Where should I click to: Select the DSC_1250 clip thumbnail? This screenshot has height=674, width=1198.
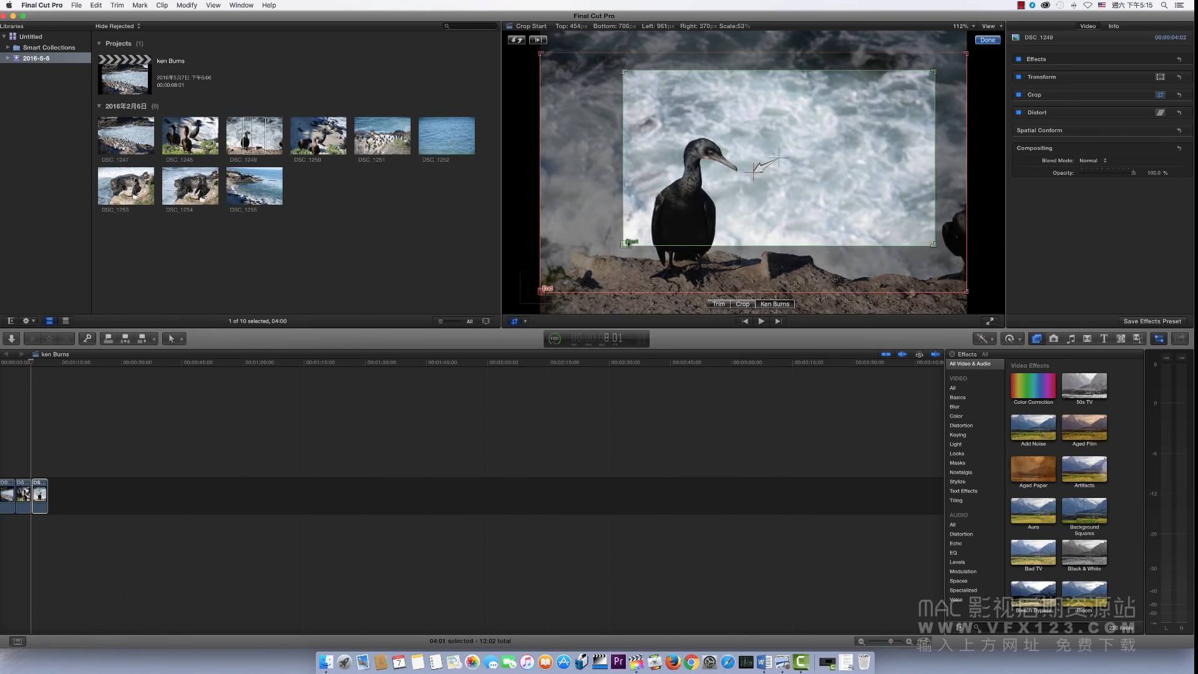click(x=318, y=135)
